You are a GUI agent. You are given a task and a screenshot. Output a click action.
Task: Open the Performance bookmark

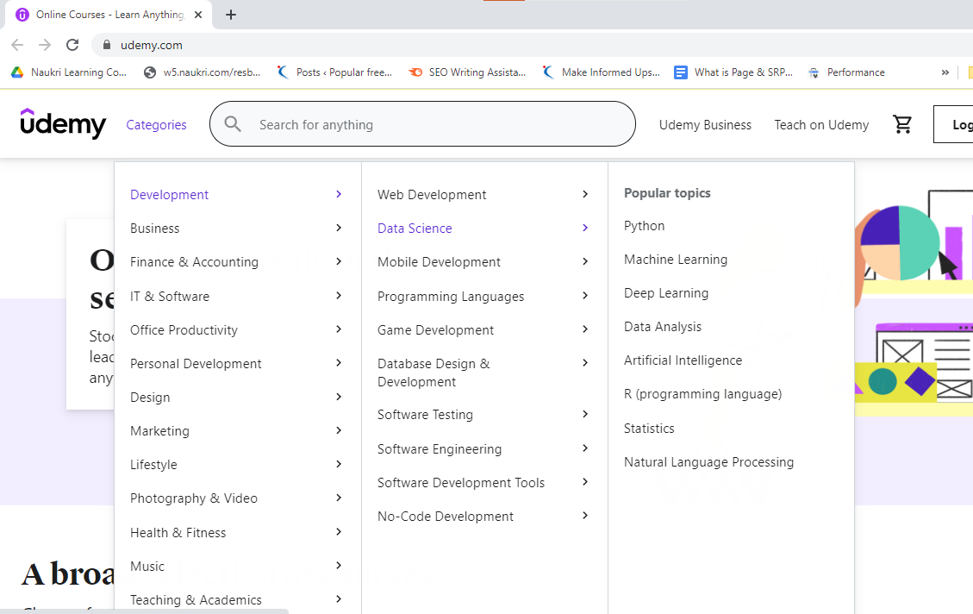846,72
